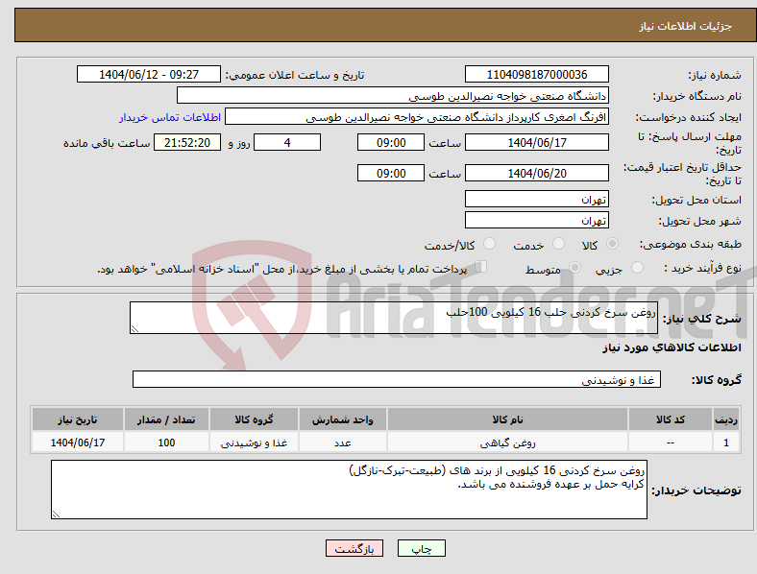Click the بازگشت (back) button

(x=354, y=548)
